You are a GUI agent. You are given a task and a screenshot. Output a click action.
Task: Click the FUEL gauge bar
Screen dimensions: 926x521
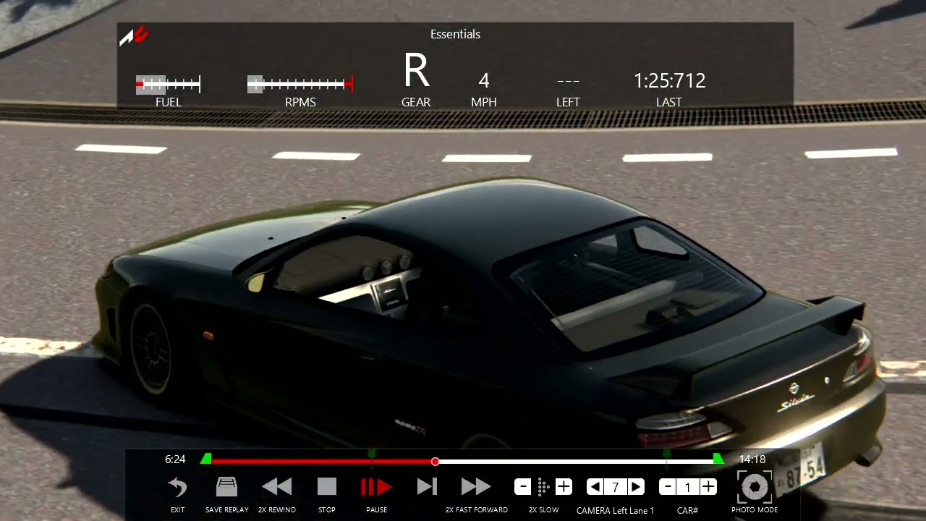coord(168,85)
